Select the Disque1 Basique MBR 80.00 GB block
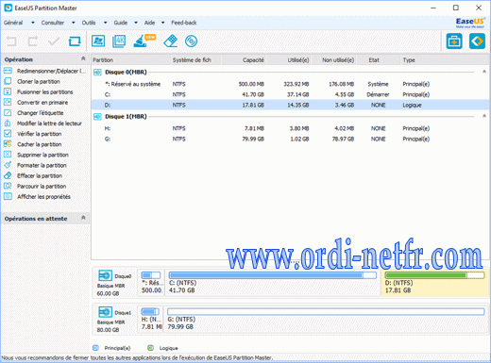 click(114, 320)
